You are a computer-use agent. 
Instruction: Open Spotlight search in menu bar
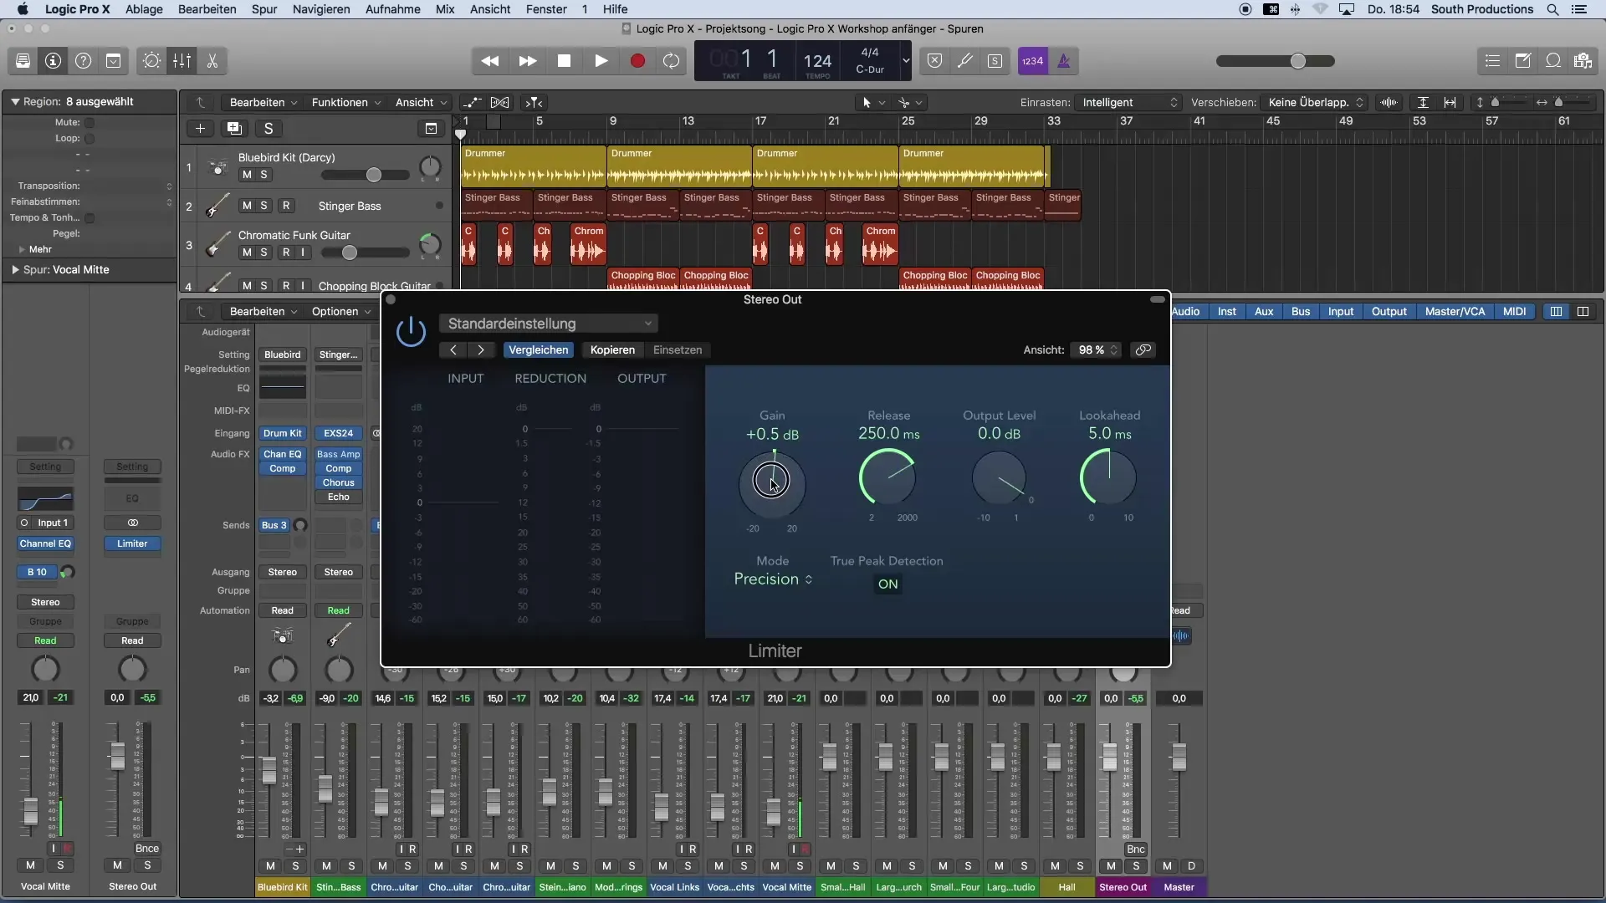tap(1552, 9)
